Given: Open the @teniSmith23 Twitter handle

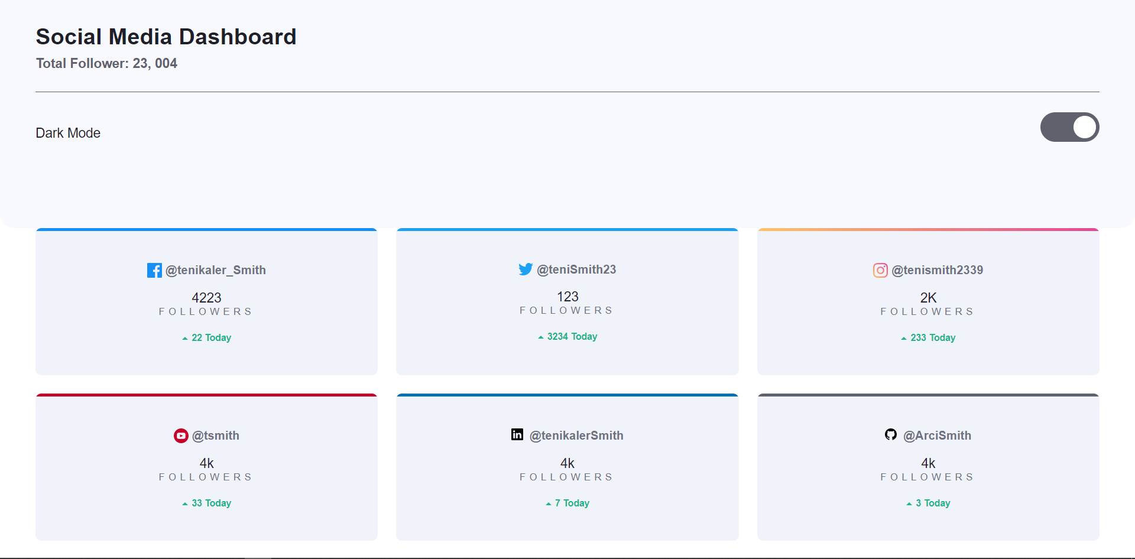Looking at the screenshot, I should coord(576,269).
